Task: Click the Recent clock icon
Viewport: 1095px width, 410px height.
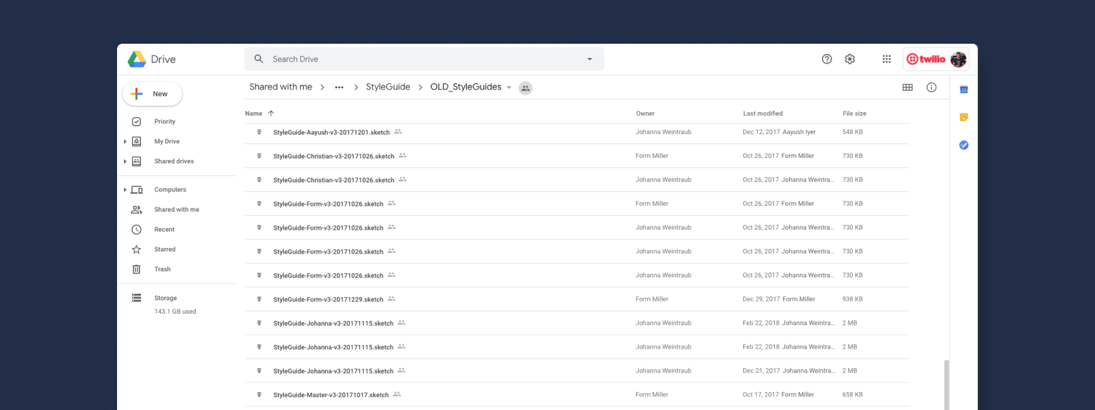Action: 136,230
